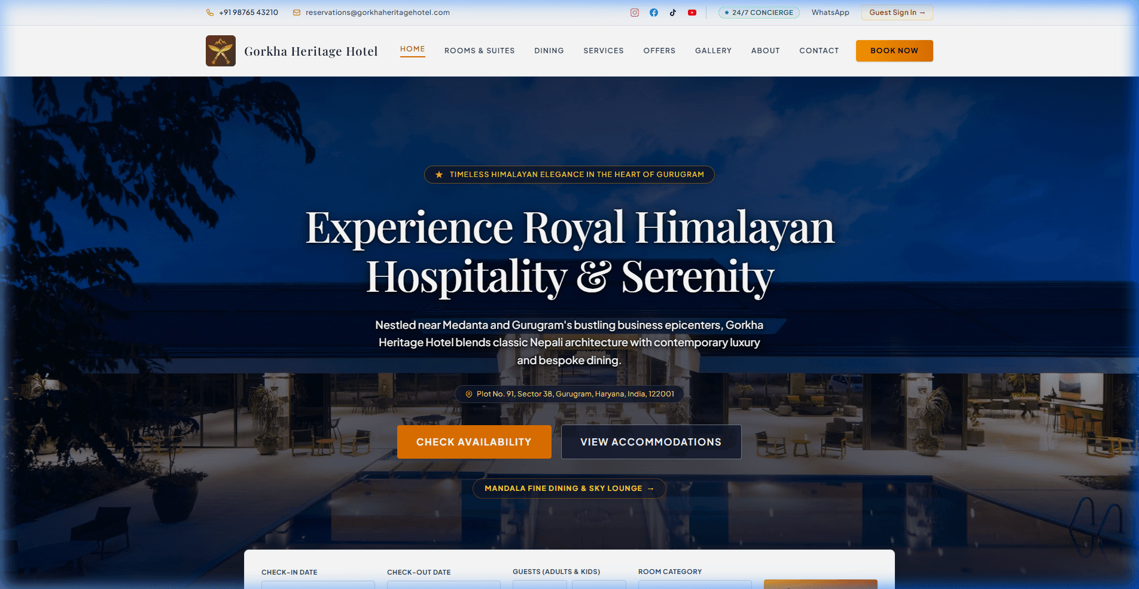Click the phone icon beside +91 98765 43210
Image resolution: width=1139 pixels, height=589 pixels.
click(210, 13)
